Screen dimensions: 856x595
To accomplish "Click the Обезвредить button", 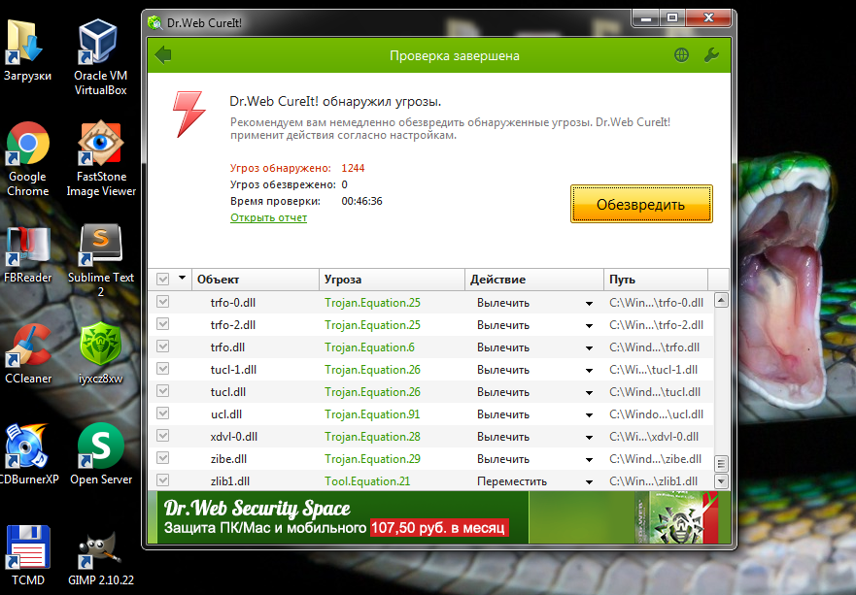I will click(x=641, y=204).
